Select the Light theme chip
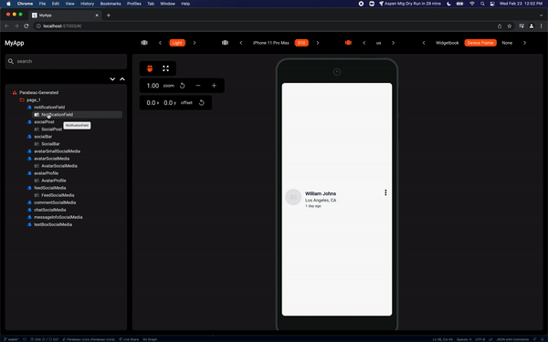The width and height of the screenshot is (548, 342). (177, 43)
